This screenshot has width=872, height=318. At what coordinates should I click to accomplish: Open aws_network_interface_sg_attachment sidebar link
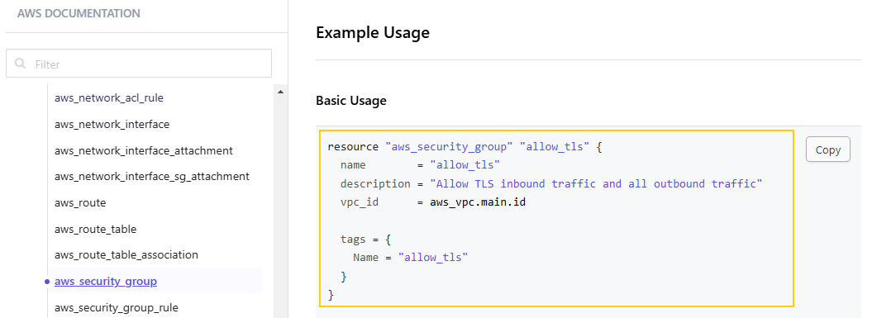coord(152,176)
